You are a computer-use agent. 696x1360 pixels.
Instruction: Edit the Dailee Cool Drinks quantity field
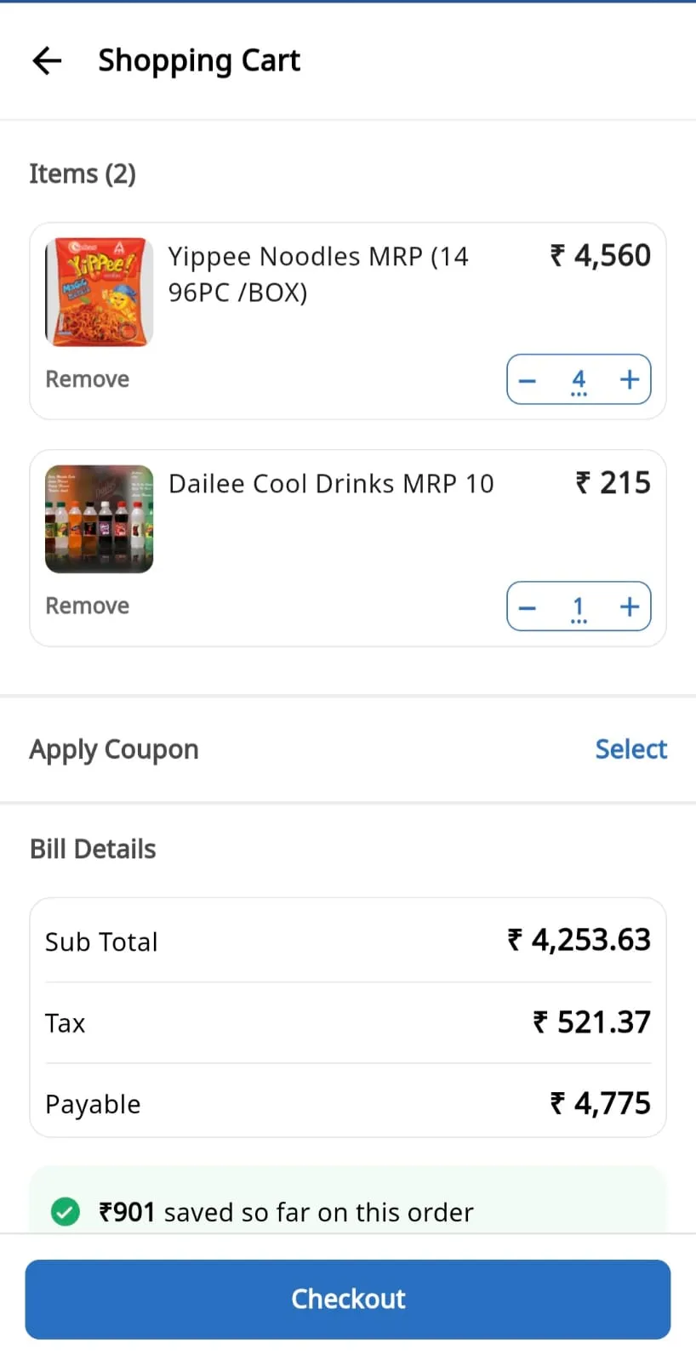[579, 606]
